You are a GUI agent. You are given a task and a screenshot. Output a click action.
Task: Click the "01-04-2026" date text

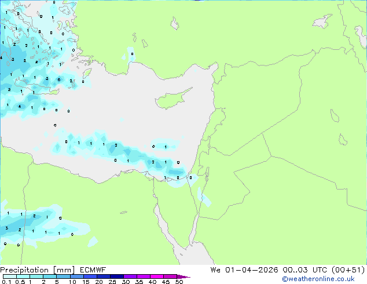tap(252, 270)
